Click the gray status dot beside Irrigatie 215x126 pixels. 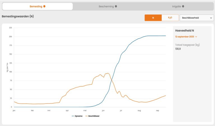point(183,6)
